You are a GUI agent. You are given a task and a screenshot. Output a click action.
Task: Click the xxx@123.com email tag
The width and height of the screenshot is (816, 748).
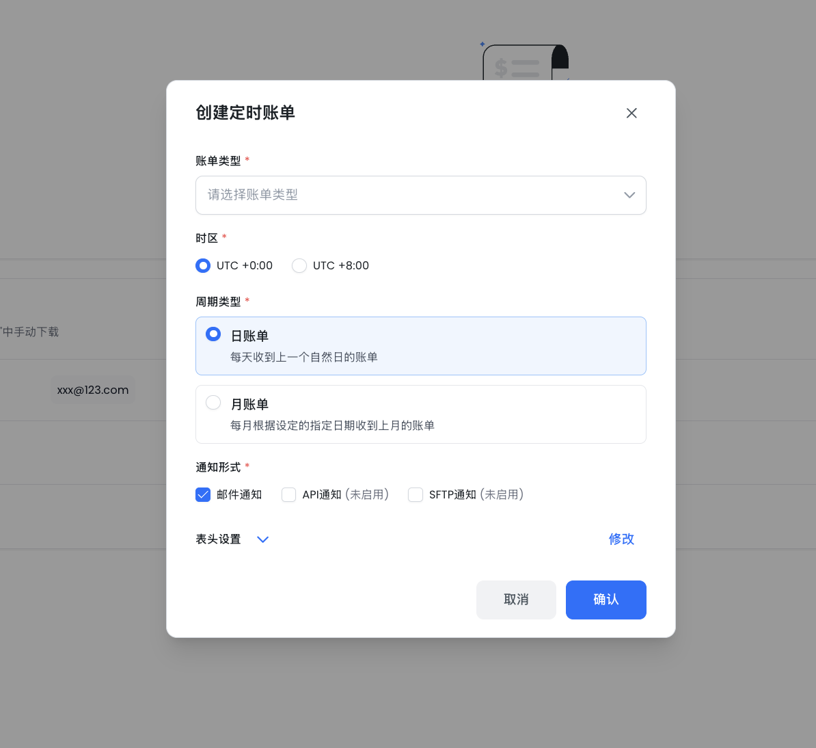(93, 390)
